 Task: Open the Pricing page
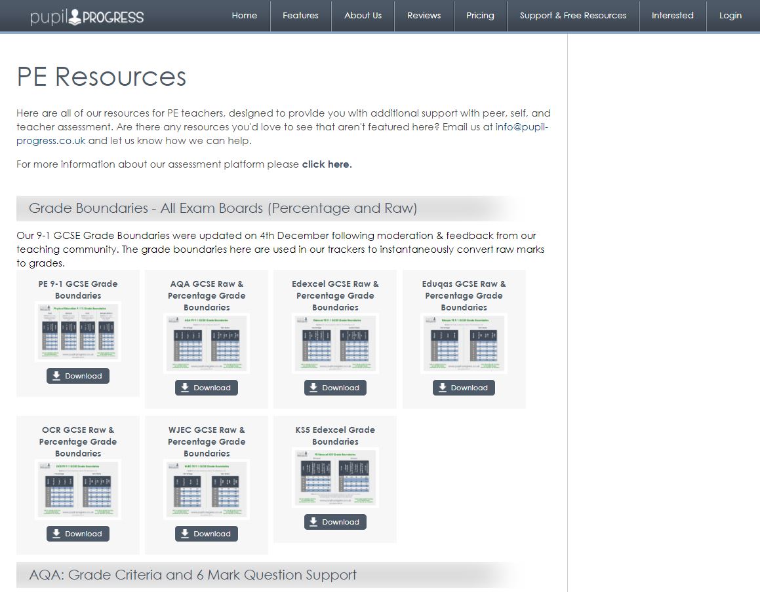(x=480, y=16)
